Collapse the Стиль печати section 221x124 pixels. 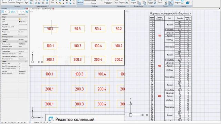pos(26,49)
